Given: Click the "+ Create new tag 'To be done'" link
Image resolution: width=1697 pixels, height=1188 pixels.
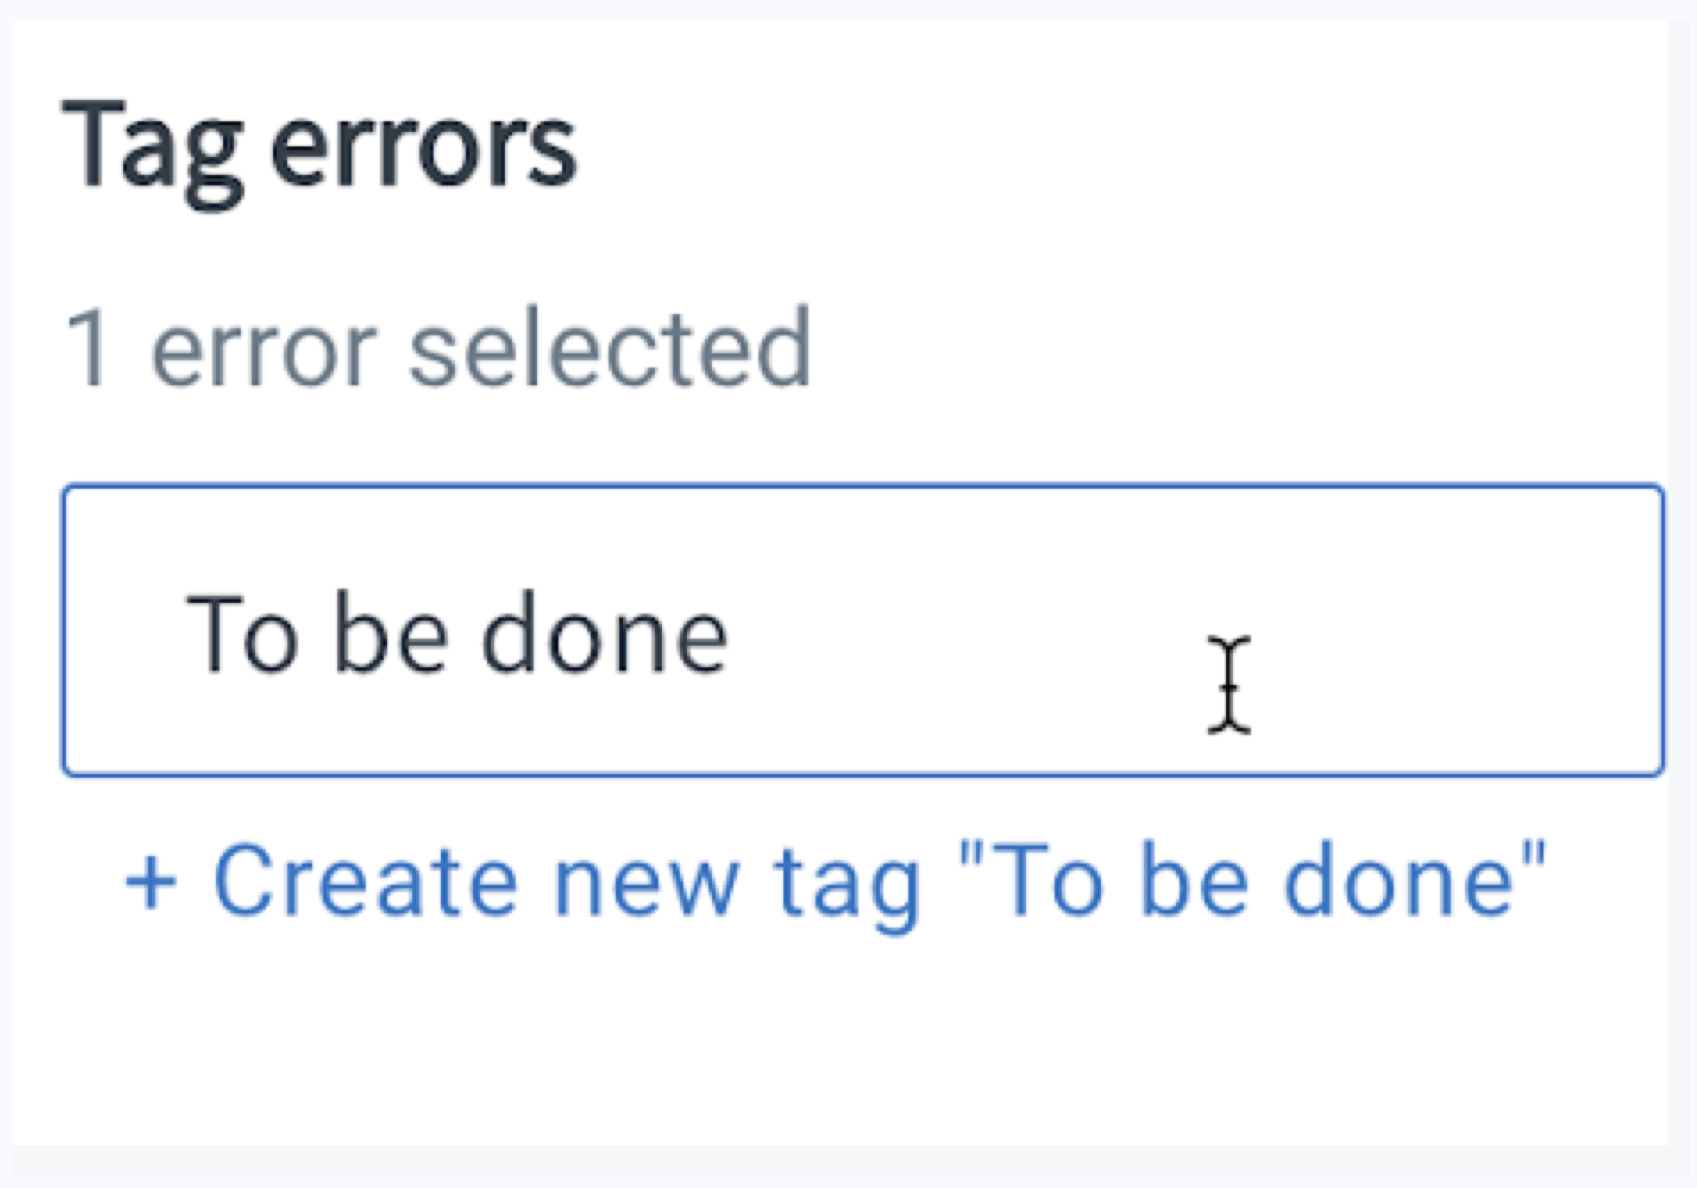Looking at the screenshot, I should 839,879.
